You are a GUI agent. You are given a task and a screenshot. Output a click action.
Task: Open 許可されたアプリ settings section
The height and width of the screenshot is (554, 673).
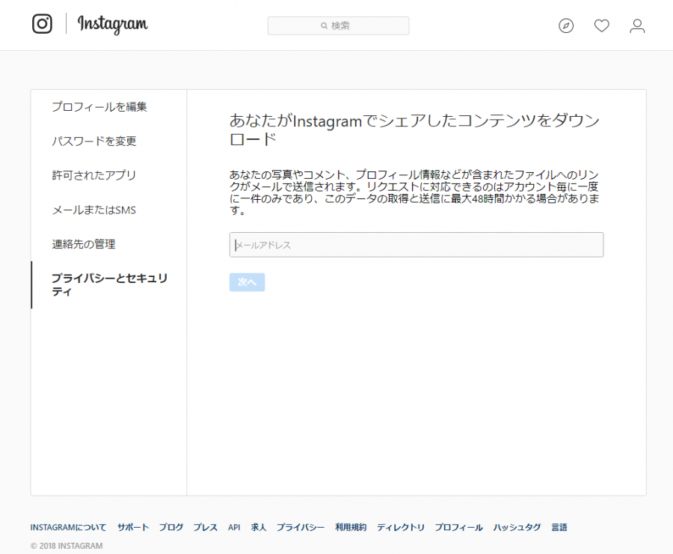[x=94, y=175]
